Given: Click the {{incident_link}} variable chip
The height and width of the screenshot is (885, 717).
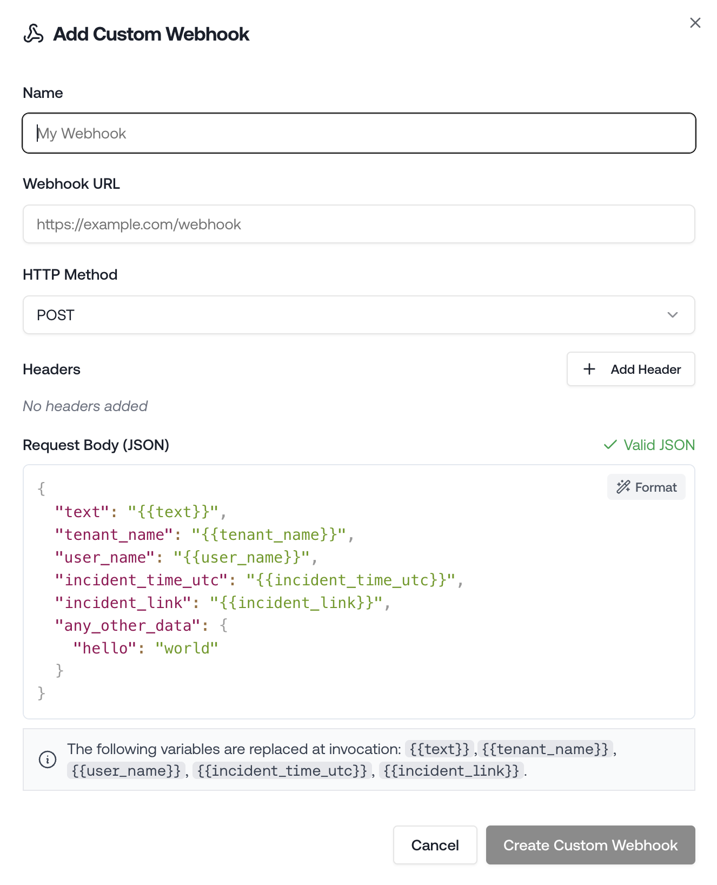Looking at the screenshot, I should pyautogui.click(x=451, y=770).
